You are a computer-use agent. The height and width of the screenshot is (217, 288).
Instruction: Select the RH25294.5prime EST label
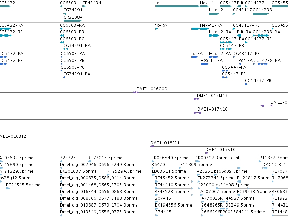(x=124, y=171)
